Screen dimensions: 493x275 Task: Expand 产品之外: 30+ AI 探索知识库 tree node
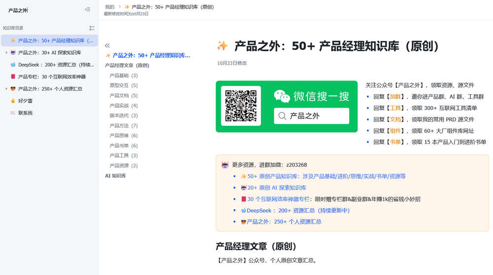pyautogui.click(x=6, y=53)
